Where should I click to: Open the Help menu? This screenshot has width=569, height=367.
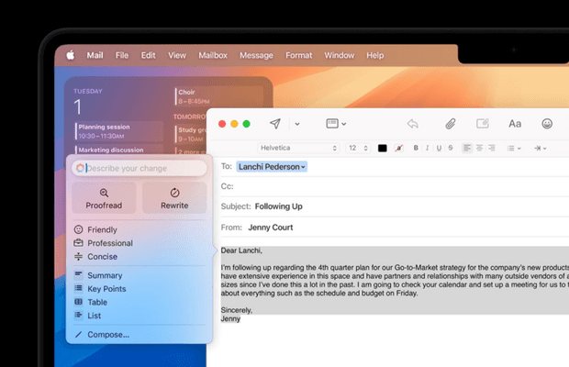(x=374, y=55)
